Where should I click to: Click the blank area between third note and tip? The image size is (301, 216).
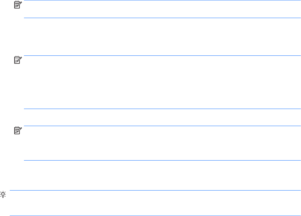[162, 175]
